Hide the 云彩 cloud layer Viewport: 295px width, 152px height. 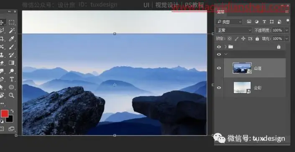(219, 88)
